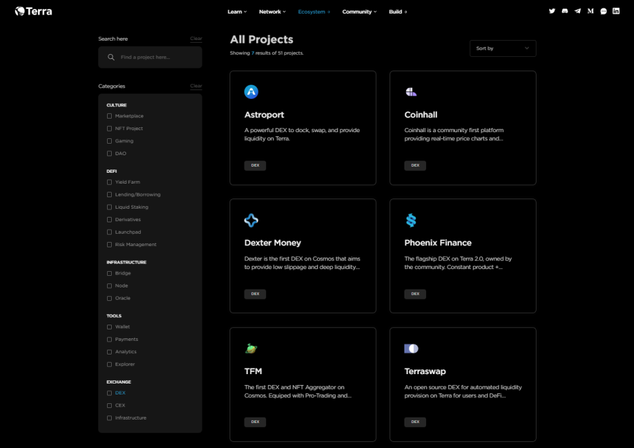Open the Dexter Money project title

pyautogui.click(x=272, y=243)
